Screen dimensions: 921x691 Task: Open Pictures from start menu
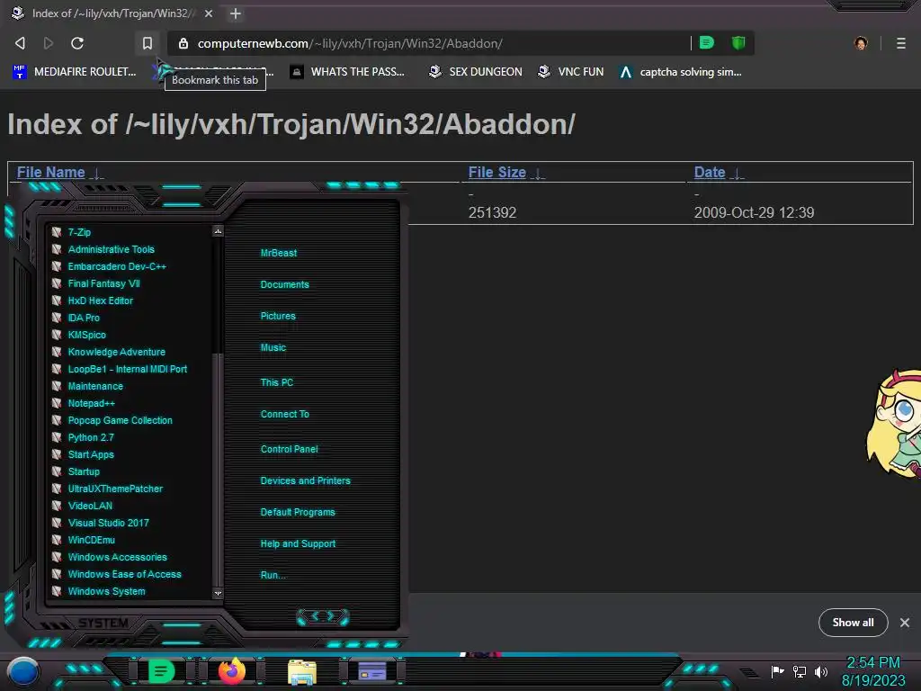coord(278,316)
